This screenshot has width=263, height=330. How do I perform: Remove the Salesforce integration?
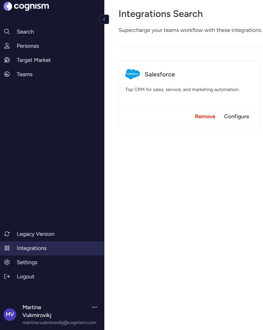click(x=205, y=116)
